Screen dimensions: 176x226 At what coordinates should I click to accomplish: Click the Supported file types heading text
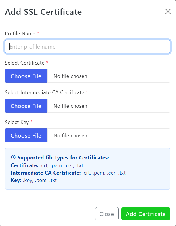click(63, 158)
